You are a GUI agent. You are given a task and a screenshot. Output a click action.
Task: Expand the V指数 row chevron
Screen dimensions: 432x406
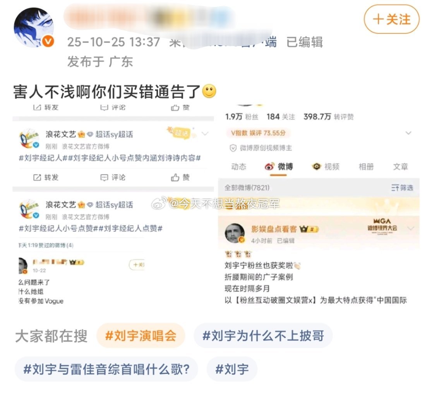point(408,133)
